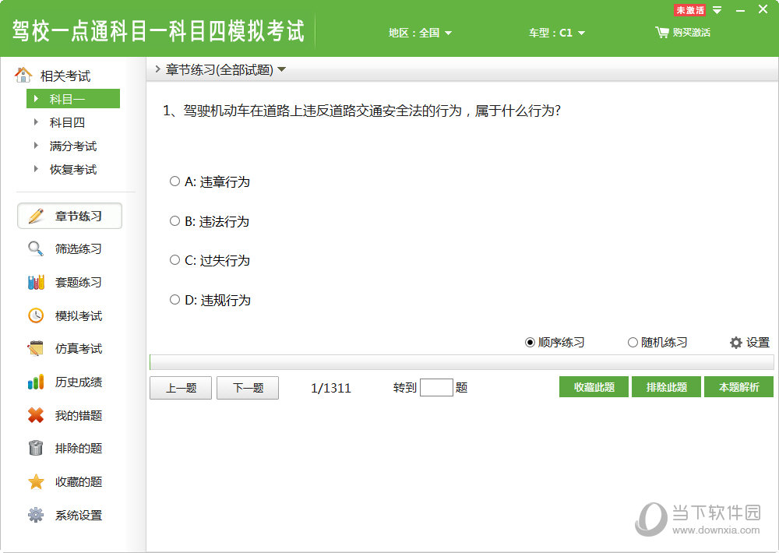
Task: Click the 排除此题 button
Action: click(x=666, y=387)
